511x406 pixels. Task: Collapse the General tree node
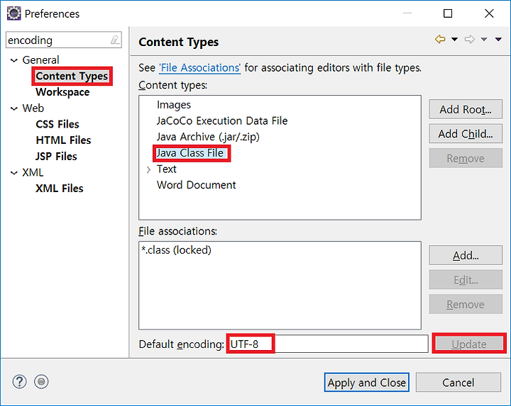14,60
